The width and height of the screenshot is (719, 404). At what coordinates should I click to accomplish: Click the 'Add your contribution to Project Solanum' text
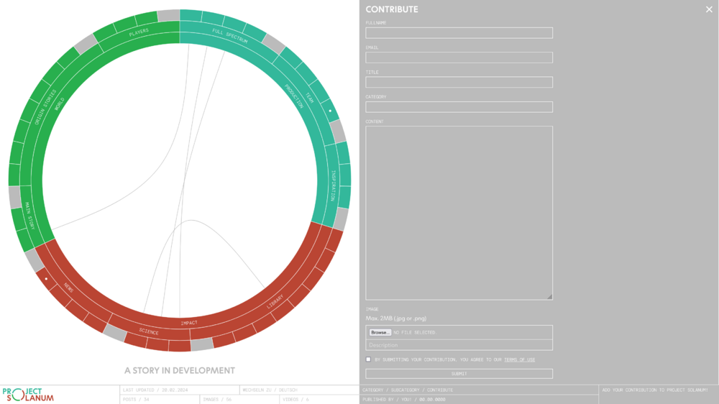[x=655, y=390]
